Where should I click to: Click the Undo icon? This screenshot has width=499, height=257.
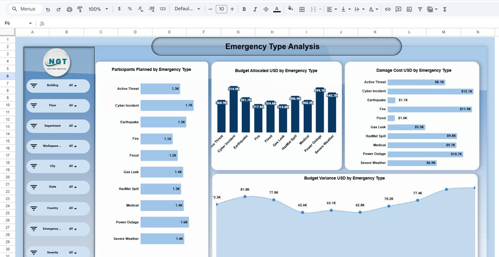[48, 9]
